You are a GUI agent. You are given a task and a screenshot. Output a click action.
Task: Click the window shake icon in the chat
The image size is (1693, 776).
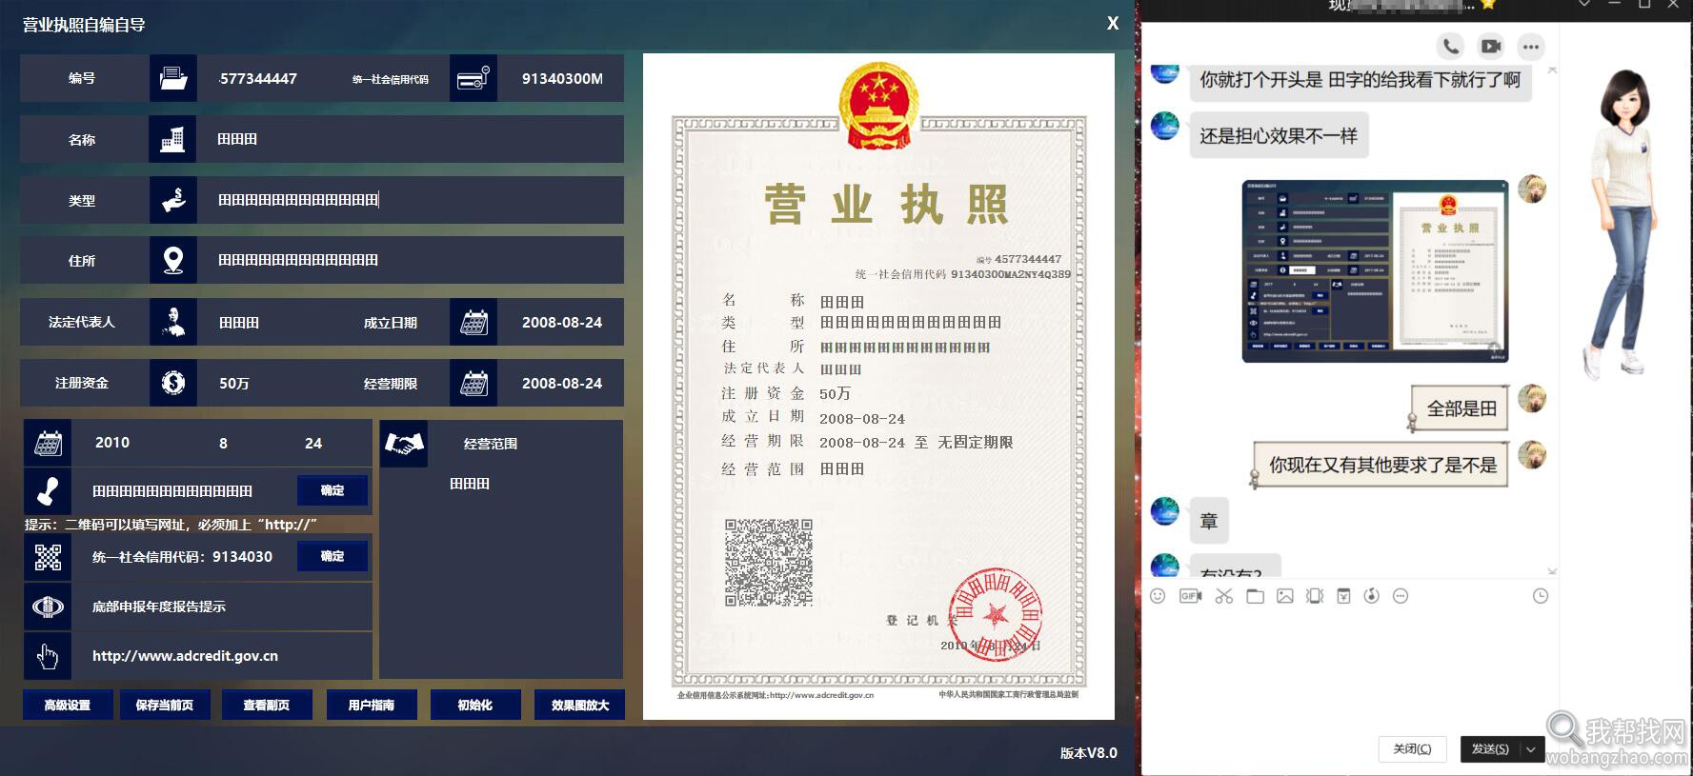pyautogui.click(x=1315, y=596)
